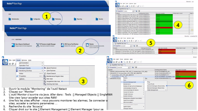
Task: Choose UnAcknowledge All Alarms in context menu
Action: coord(133,90)
